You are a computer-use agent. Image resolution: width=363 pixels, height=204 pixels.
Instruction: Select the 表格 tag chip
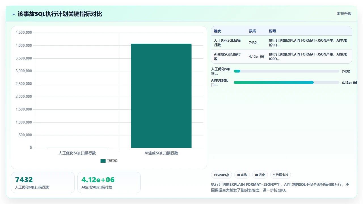tap(242, 175)
